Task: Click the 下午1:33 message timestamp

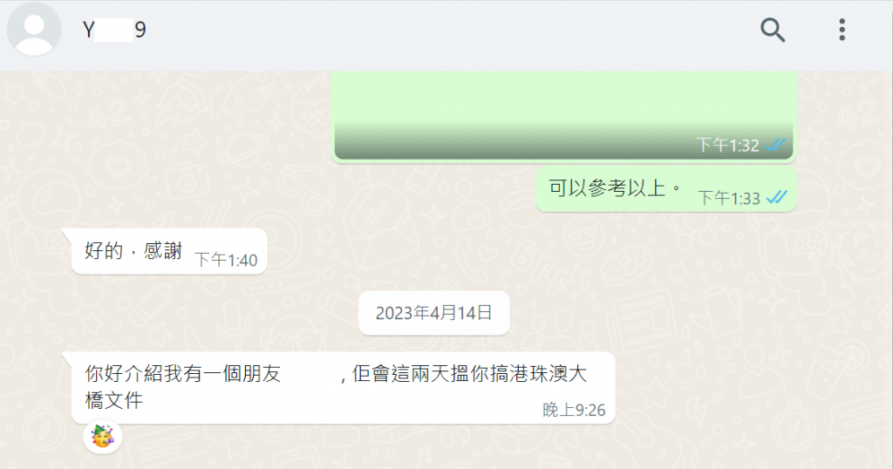Action: click(x=729, y=198)
